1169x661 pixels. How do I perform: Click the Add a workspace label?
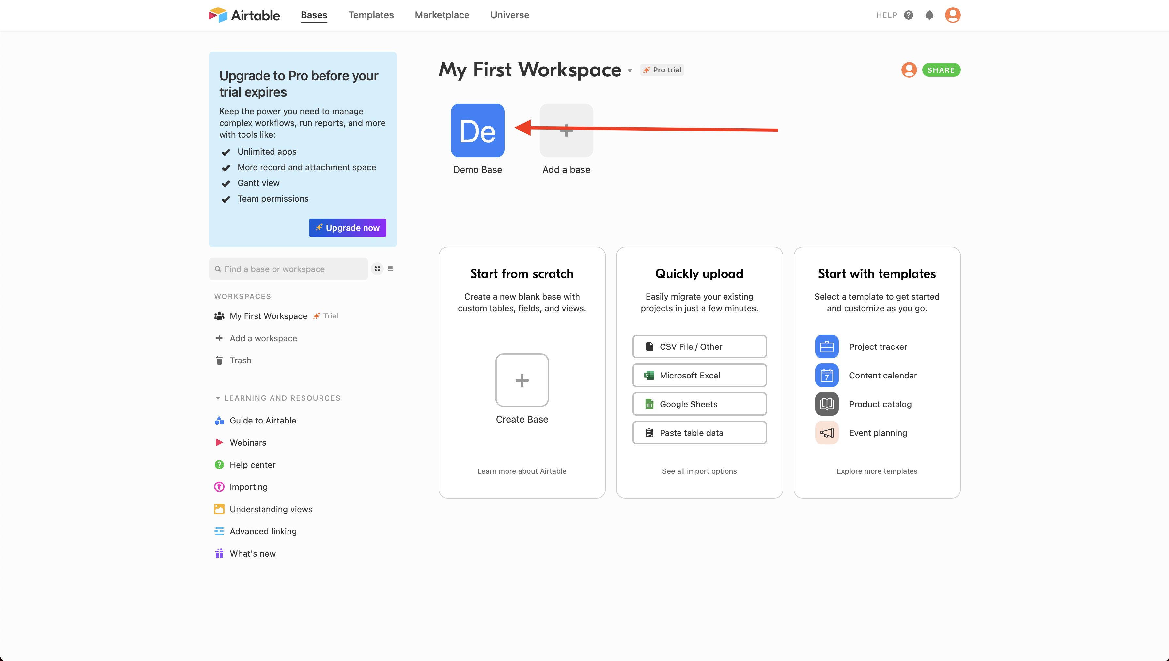(263, 338)
